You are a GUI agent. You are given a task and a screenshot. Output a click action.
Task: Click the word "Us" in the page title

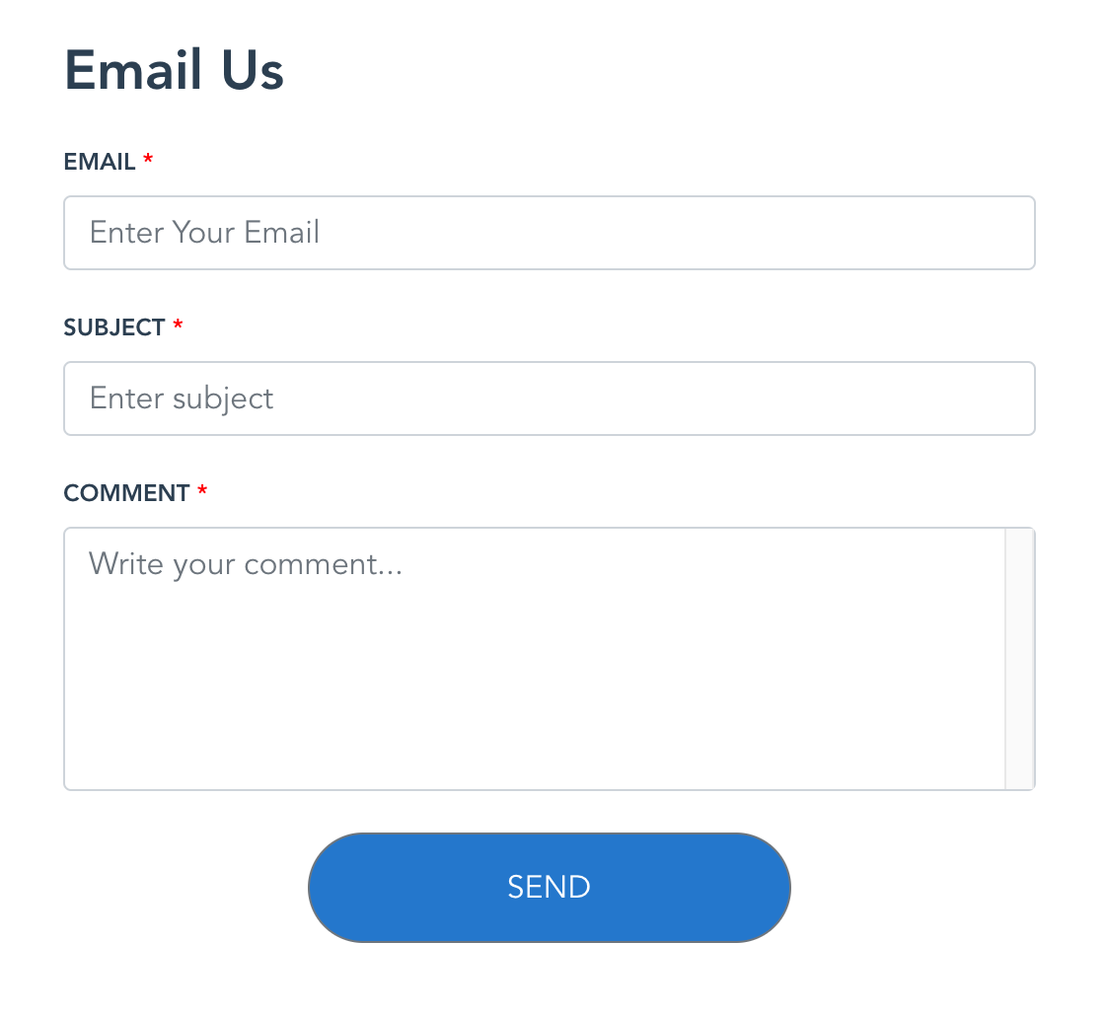tap(253, 70)
